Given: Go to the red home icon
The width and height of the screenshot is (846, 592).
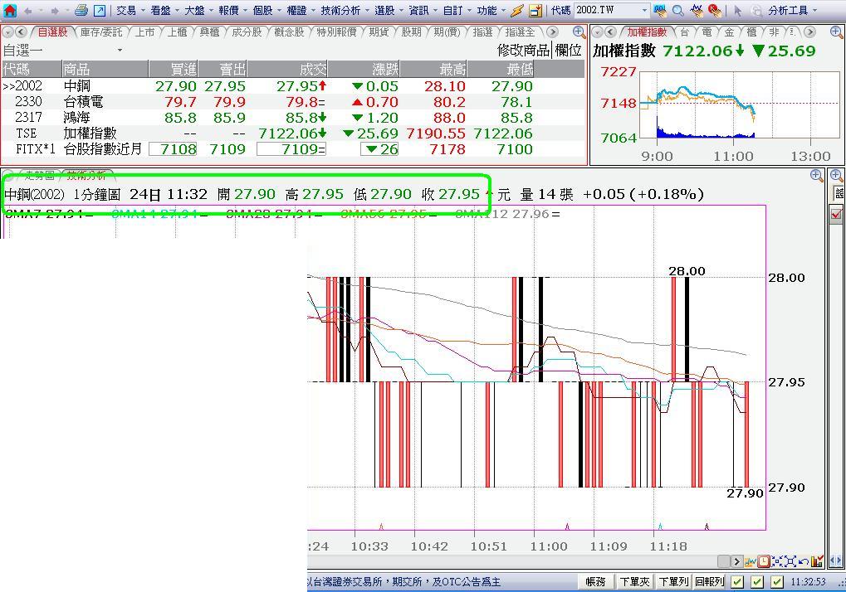Looking at the screenshot, I should click(10, 10).
